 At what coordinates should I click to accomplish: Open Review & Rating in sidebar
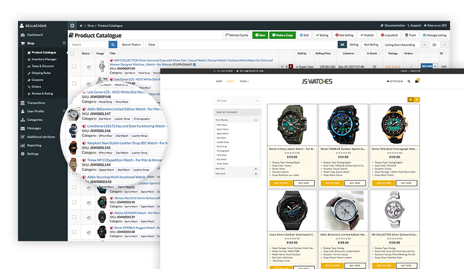42,93
